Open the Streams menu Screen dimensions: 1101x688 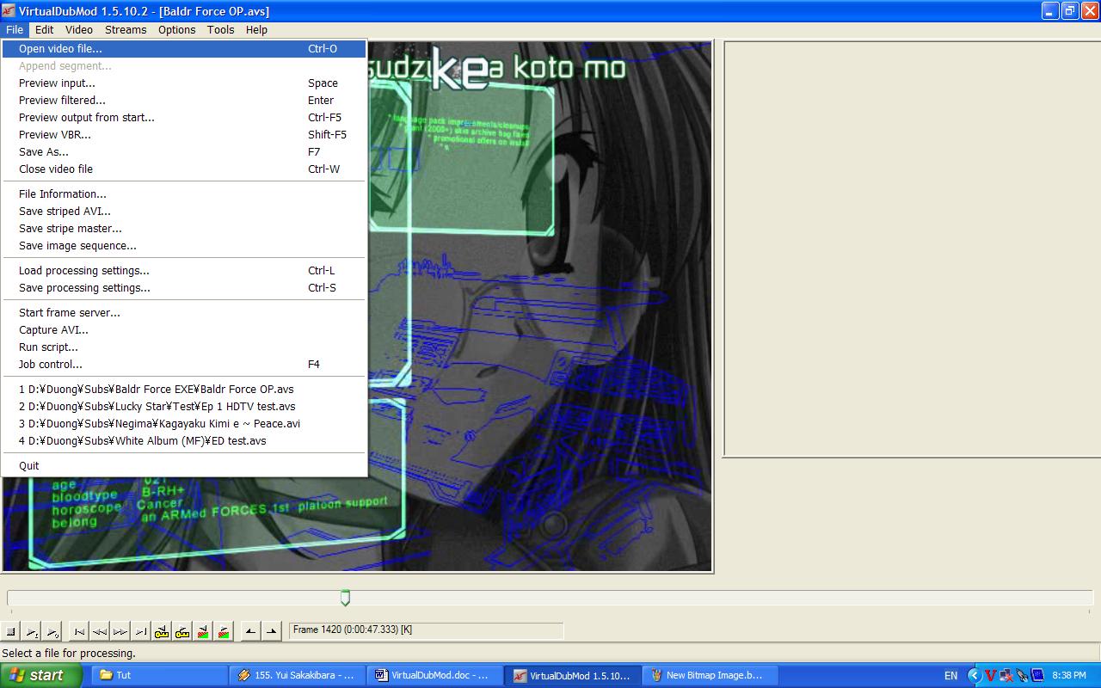click(x=126, y=29)
